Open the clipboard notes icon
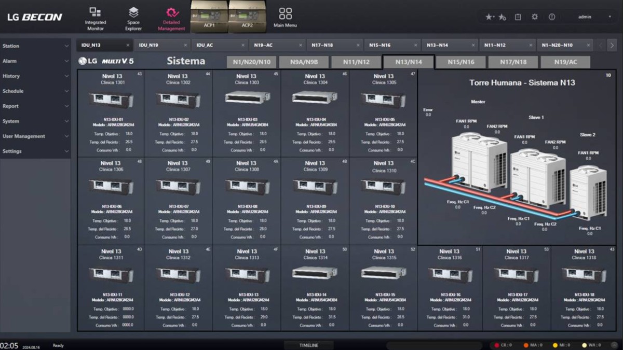 (518, 17)
